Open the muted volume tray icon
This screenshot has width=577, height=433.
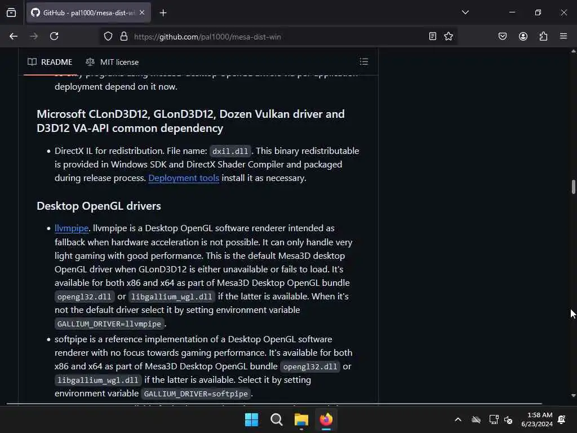point(508,419)
